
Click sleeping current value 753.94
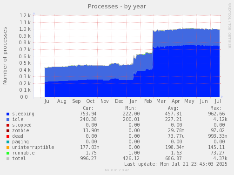pyautogui.click(x=88, y=114)
